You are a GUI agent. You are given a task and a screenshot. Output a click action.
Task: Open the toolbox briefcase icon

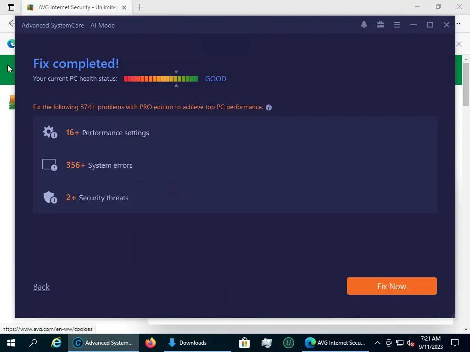click(x=380, y=25)
